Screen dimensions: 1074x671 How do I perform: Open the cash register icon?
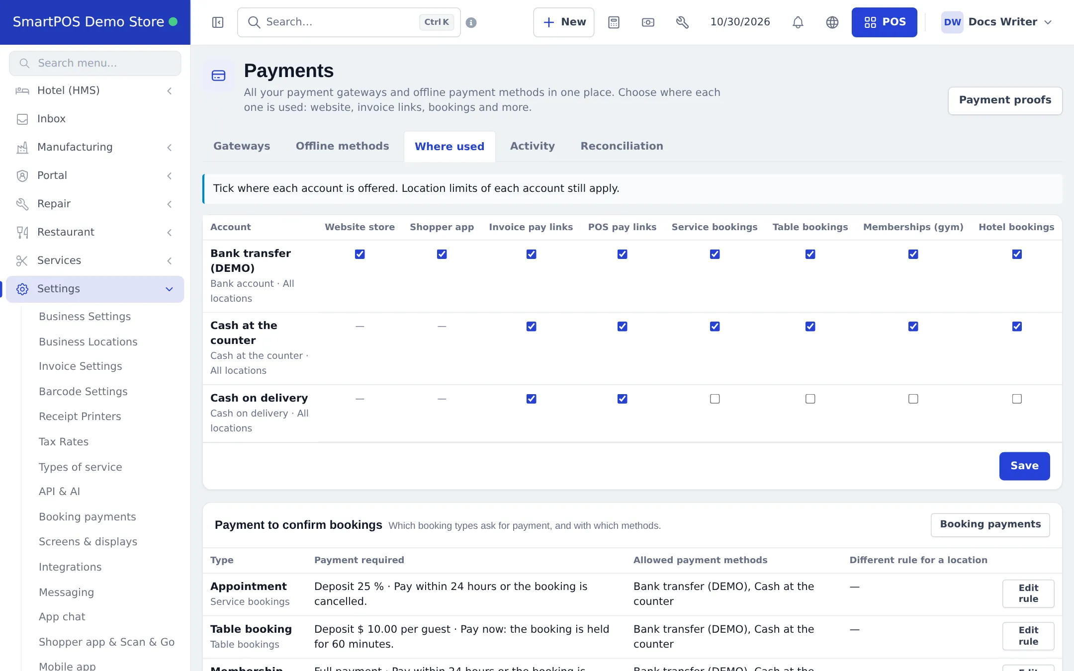coord(648,22)
